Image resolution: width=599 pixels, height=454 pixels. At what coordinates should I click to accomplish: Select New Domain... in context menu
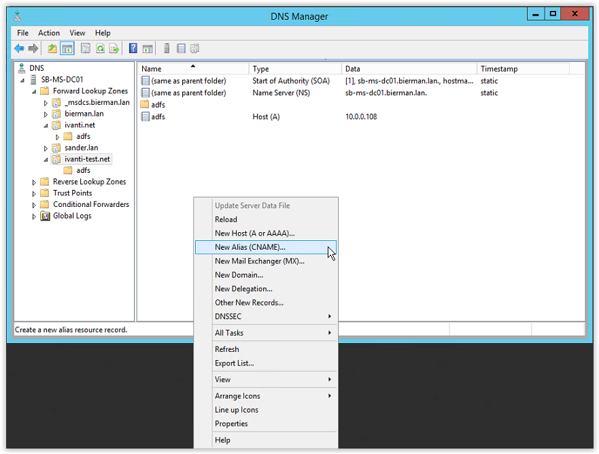click(265, 275)
